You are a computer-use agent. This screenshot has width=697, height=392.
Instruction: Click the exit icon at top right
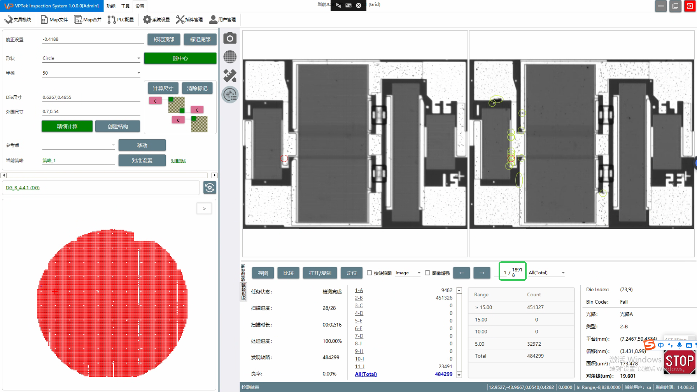[690, 6]
